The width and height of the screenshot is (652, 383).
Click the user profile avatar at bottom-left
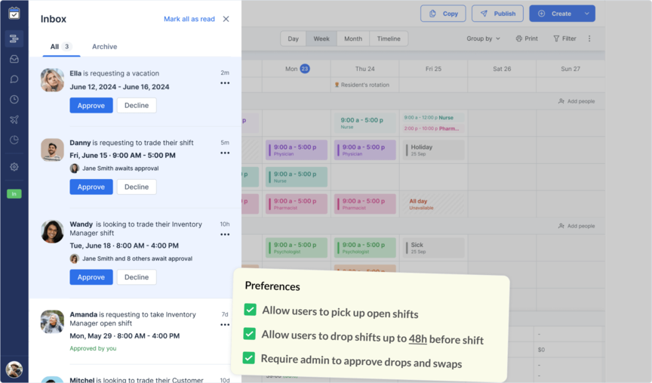coord(14,369)
